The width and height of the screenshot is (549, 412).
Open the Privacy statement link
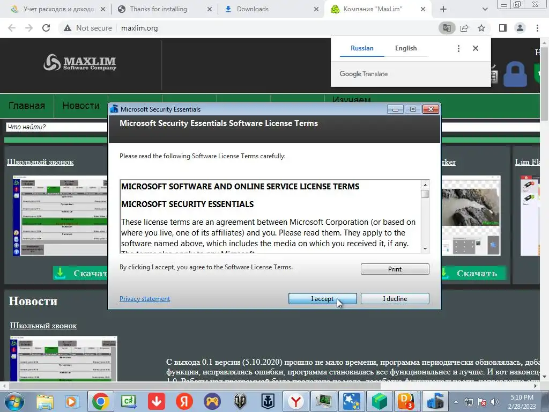[145, 298]
